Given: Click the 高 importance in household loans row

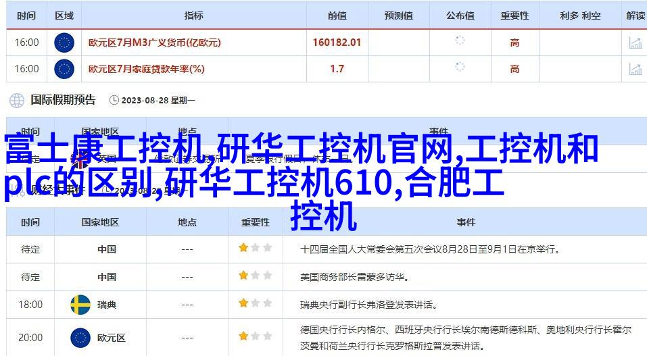Looking at the screenshot, I should (x=514, y=69).
